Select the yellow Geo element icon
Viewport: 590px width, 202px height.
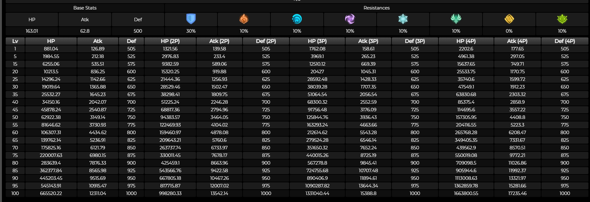tap(509, 19)
